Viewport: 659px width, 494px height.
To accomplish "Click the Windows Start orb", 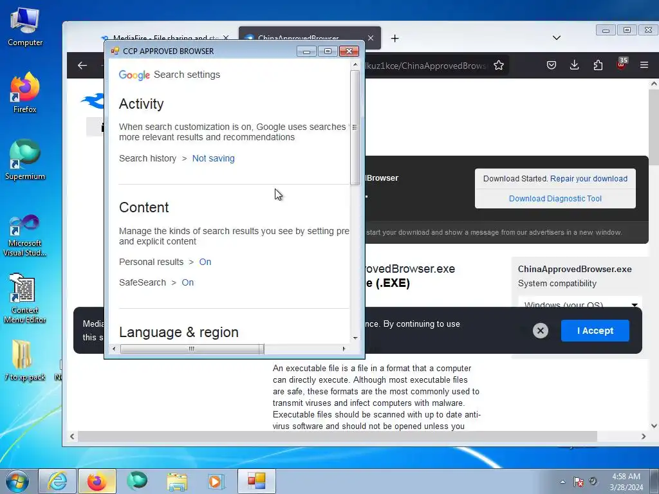I will tap(17, 481).
